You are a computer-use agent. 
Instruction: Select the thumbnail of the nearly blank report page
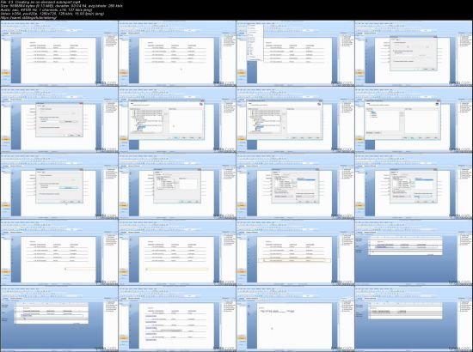[x=295, y=319]
